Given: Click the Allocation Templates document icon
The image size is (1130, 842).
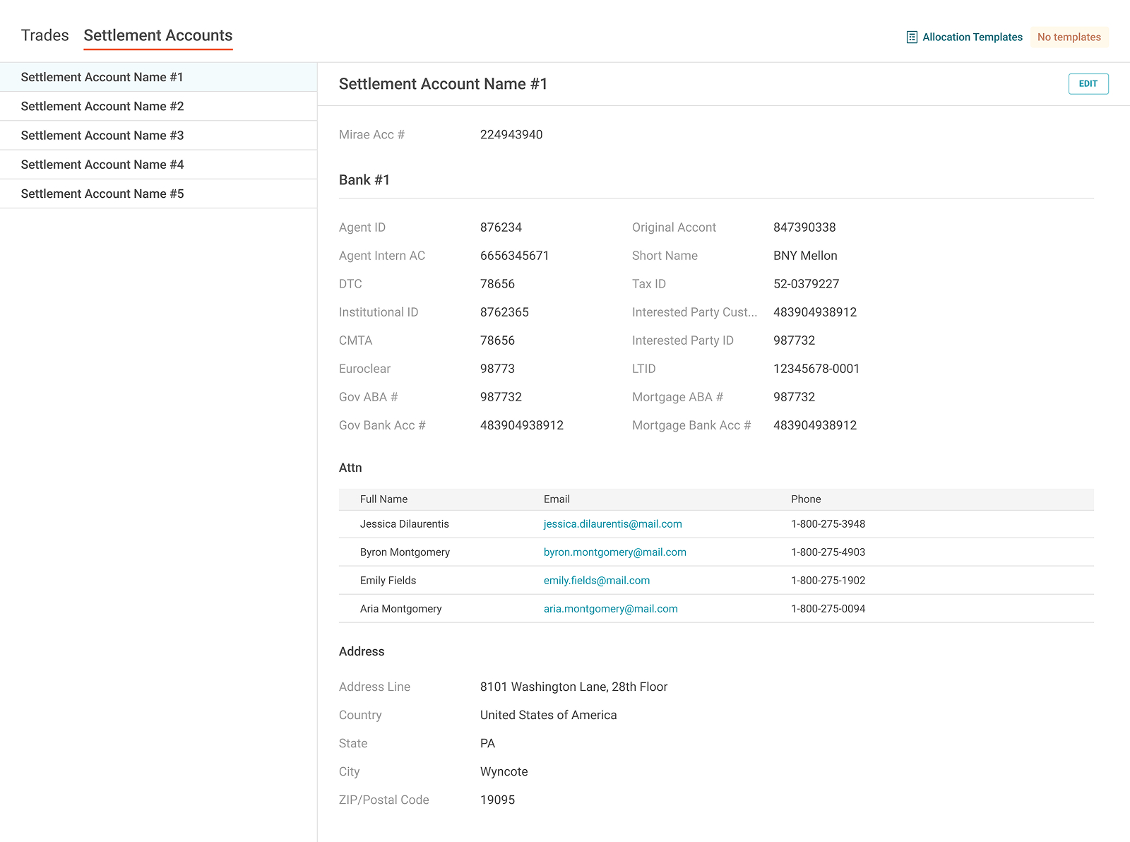Looking at the screenshot, I should coord(912,37).
